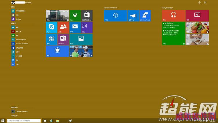Select the Everyday apps group heading
This screenshot has width=218, height=123.
167,8
